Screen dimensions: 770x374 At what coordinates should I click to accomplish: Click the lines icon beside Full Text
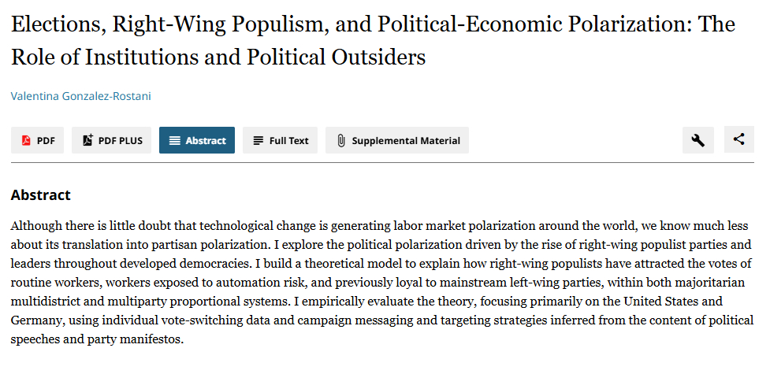pos(258,141)
